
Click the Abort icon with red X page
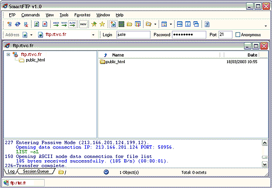coord(45,24)
